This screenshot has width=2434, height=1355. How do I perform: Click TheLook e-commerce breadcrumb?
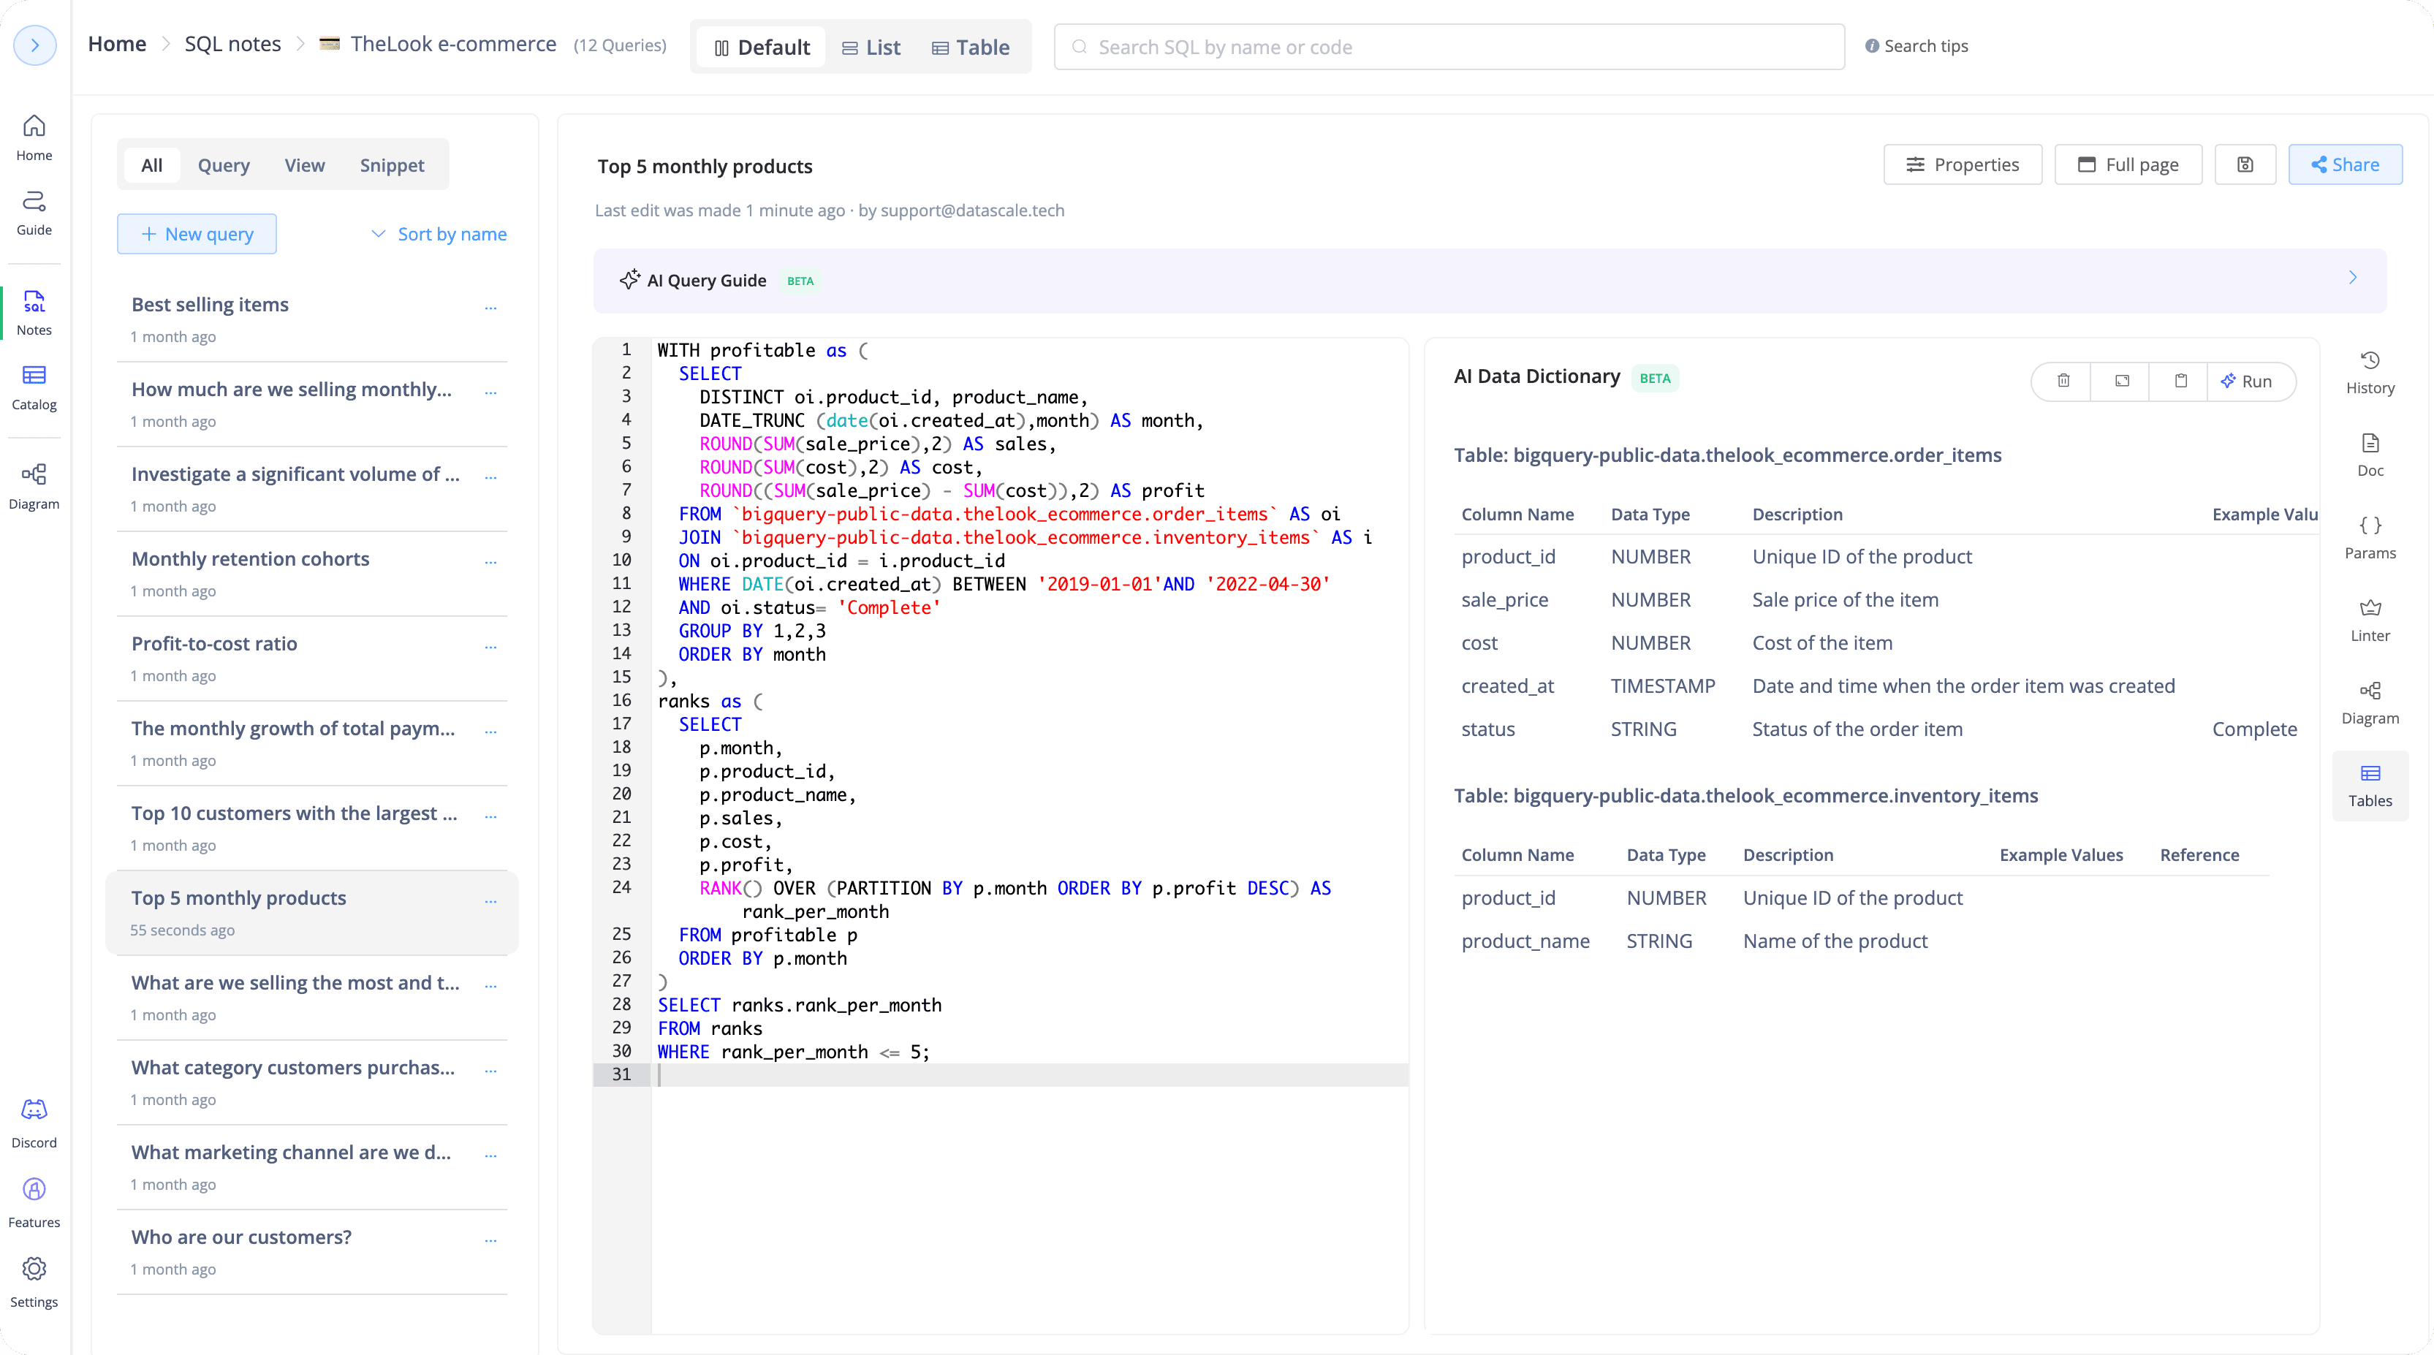452,43
